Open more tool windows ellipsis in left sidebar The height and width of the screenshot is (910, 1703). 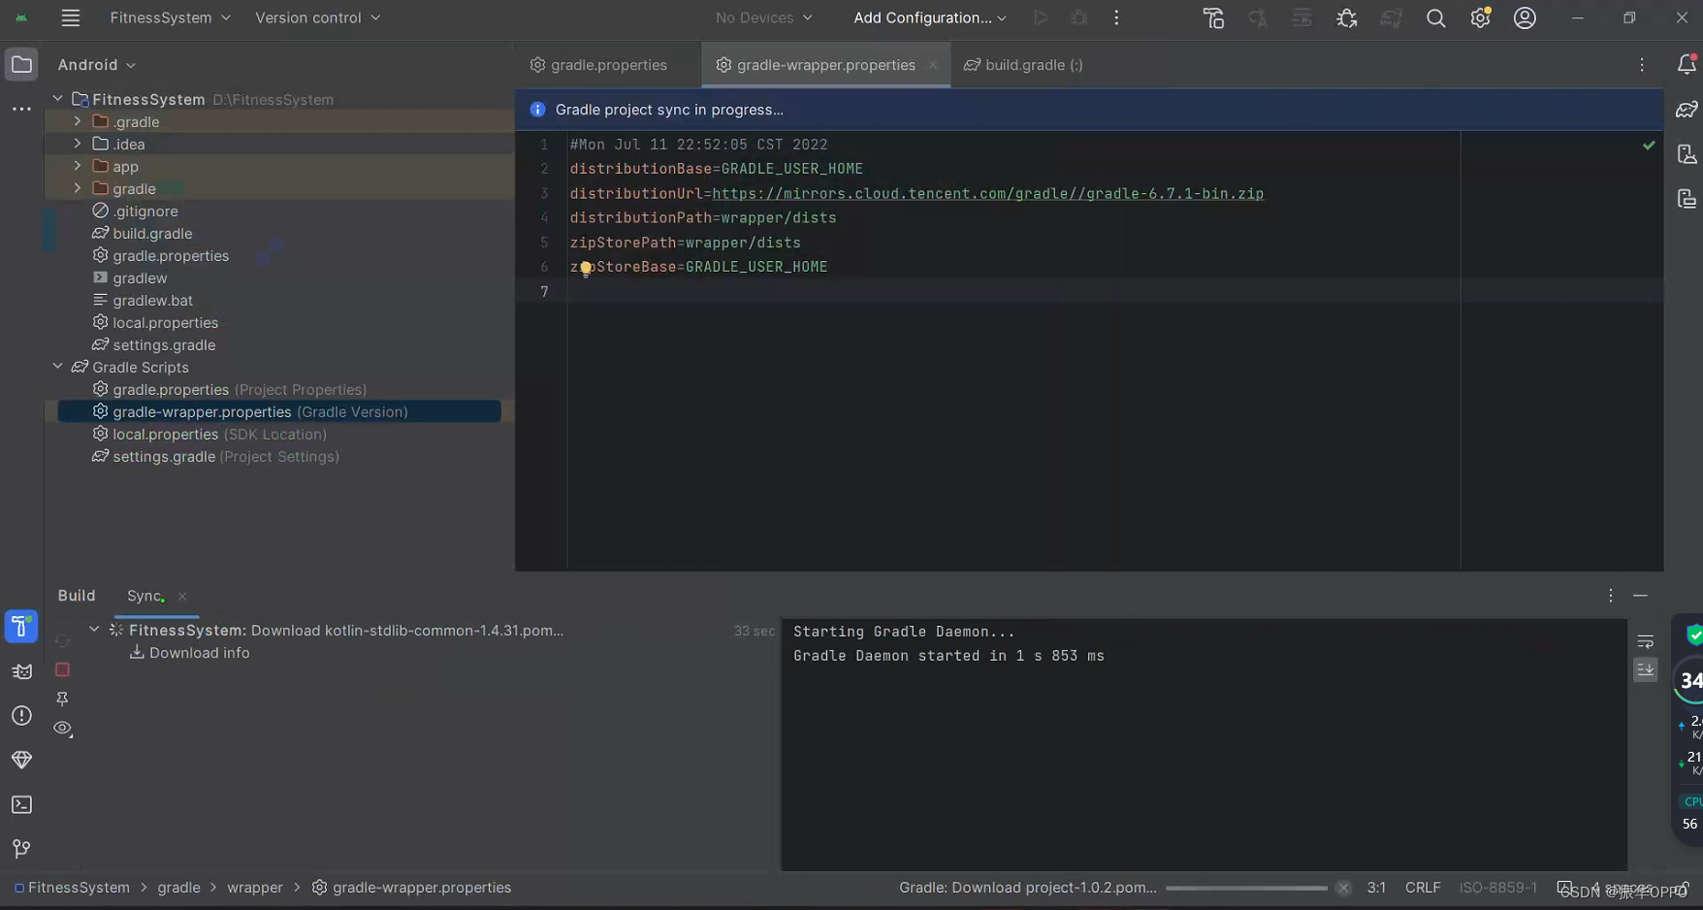pyautogui.click(x=21, y=109)
